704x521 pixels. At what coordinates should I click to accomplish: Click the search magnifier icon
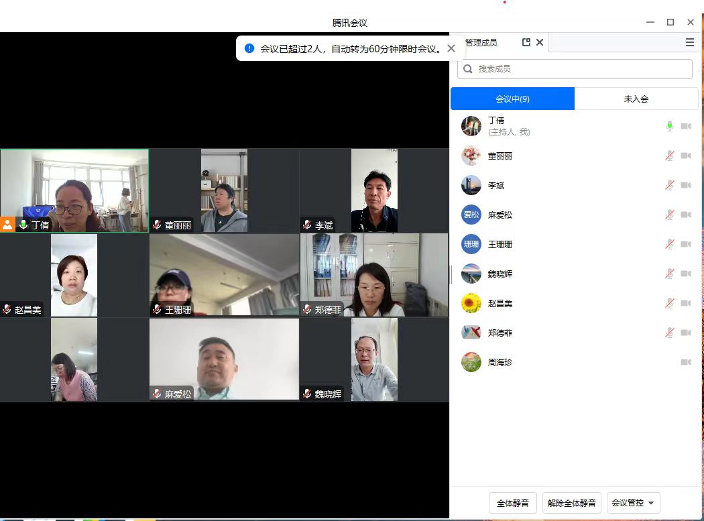pyautogui.click(x=468, y=68)
